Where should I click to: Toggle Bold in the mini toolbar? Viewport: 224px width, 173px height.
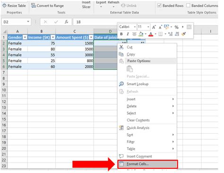tap(121, 34)
